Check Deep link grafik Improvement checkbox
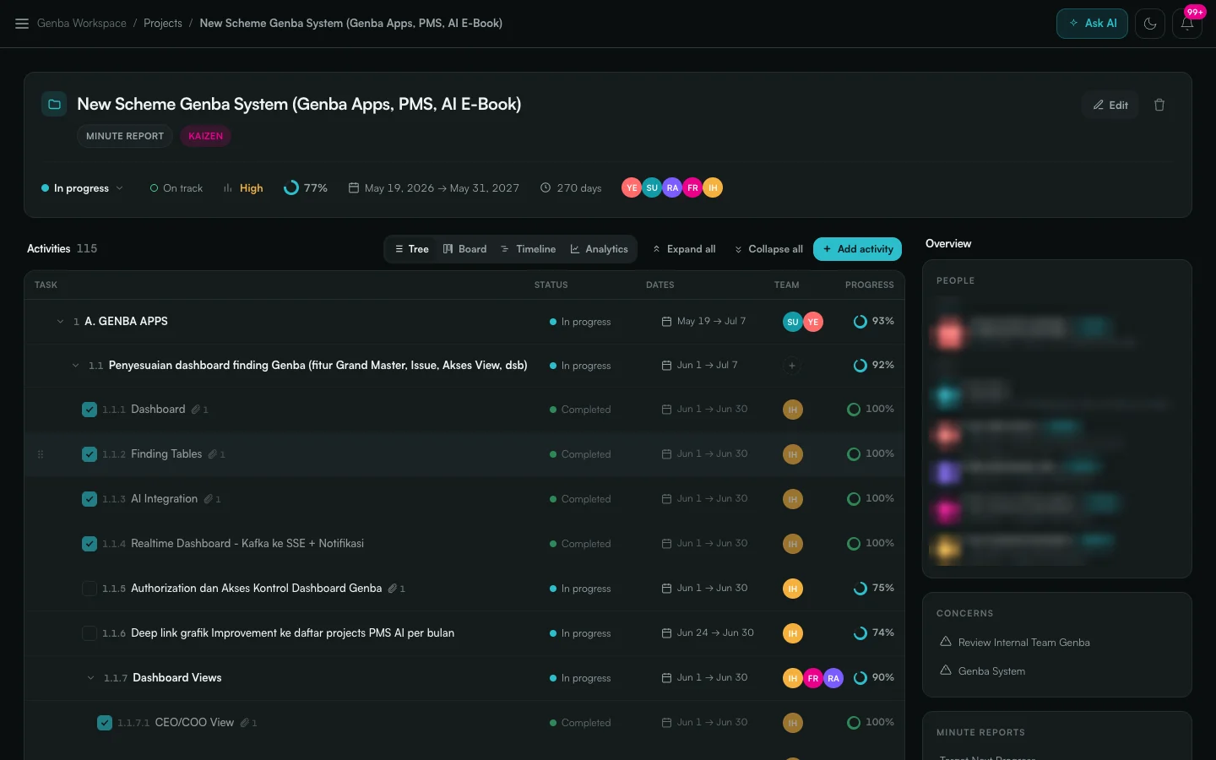This screenshot has width=1216, height=760. pyautogui.click(x=90, y=633)
